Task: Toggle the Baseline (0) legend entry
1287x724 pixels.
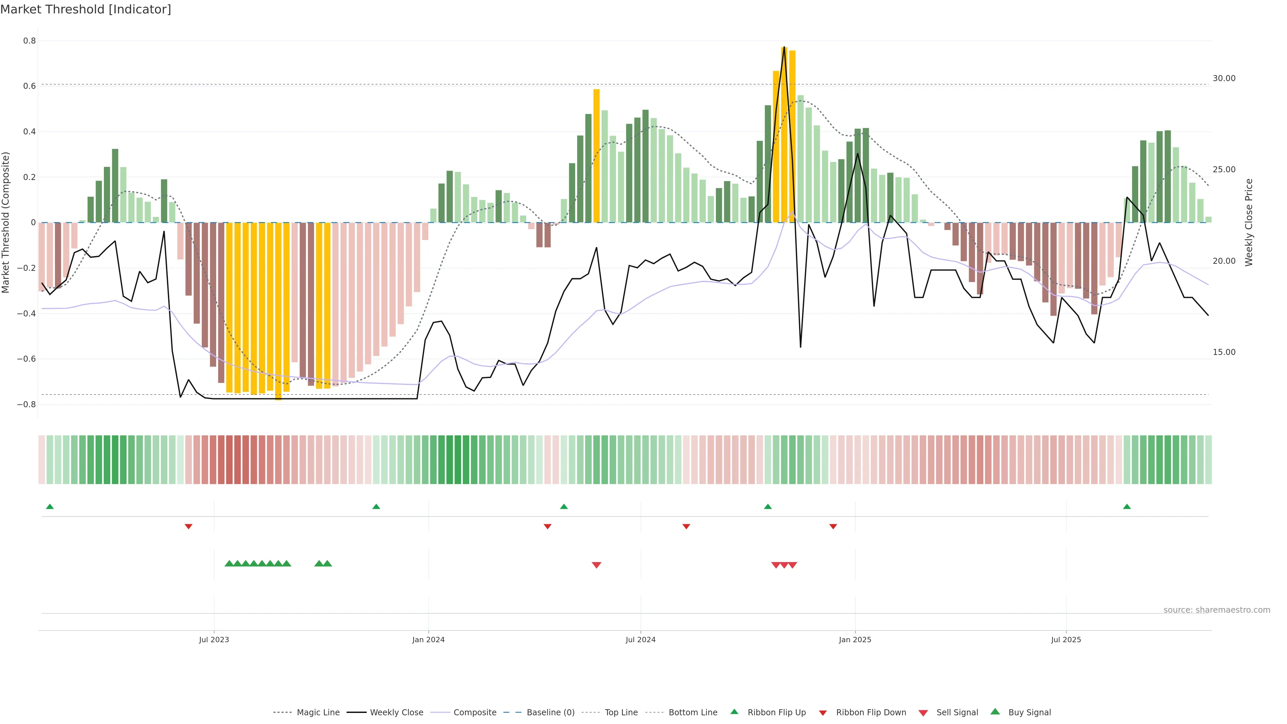Action: (x=551, y=713)
